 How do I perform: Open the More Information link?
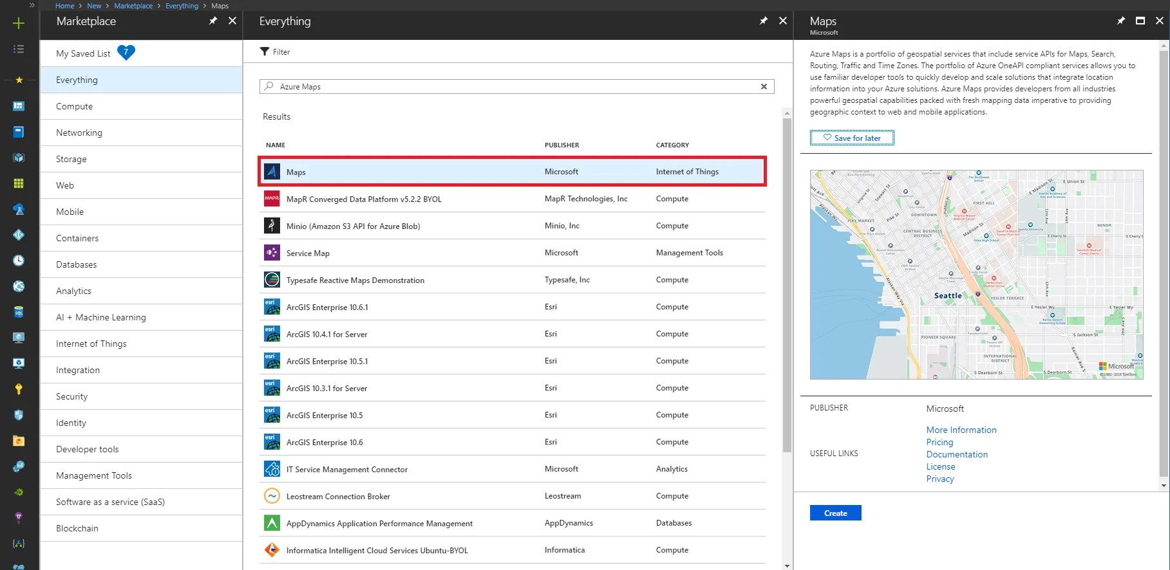coord(961,430)
